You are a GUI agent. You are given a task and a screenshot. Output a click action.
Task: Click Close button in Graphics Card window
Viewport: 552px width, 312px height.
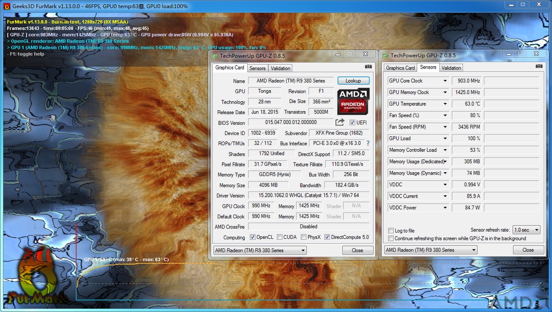pyautogui.click(x=357, y=250)
